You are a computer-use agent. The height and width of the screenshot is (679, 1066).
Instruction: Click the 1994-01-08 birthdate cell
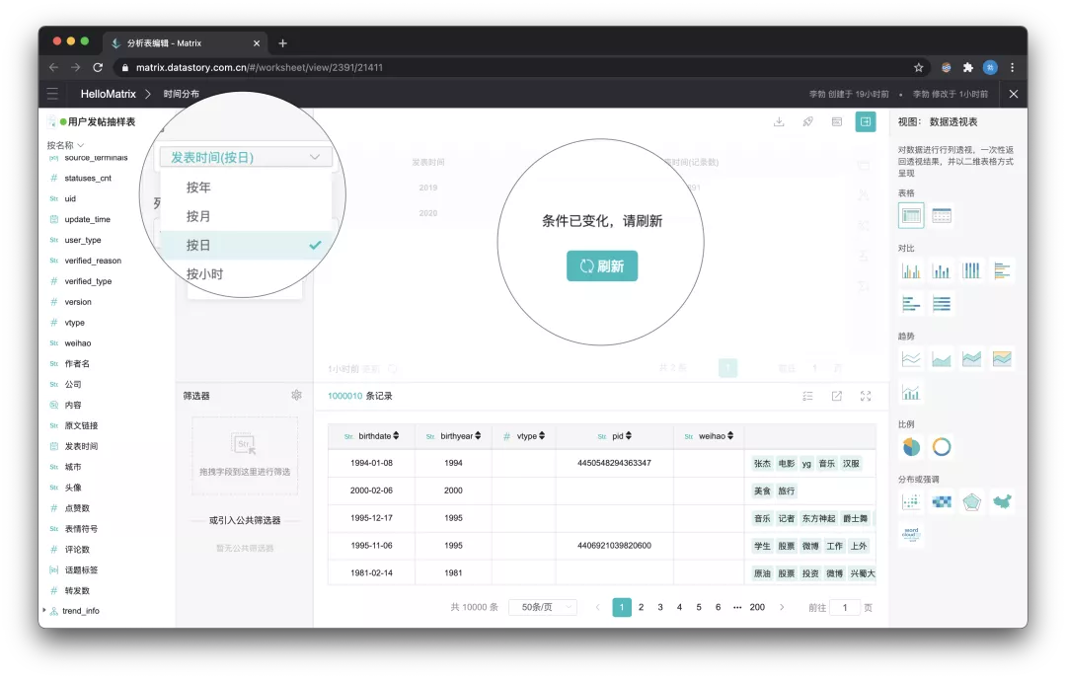(x=371, y=463)
